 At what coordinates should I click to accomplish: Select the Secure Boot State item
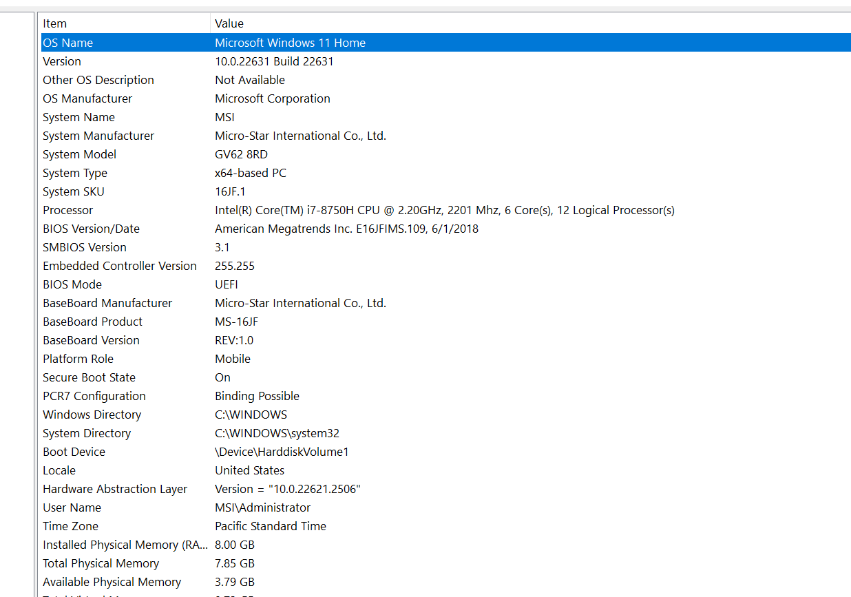pyautogui.click(x=89, y=377)
